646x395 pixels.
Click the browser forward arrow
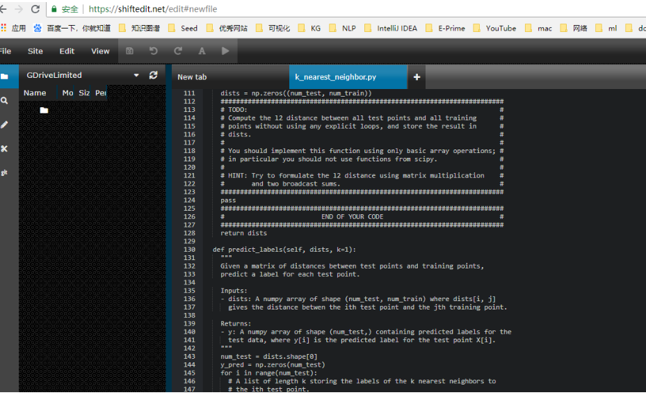(19, 8)
